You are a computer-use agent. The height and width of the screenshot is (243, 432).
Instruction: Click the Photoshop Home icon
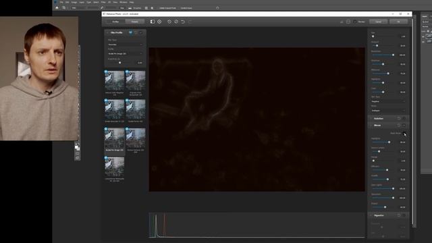coord(57,8)
